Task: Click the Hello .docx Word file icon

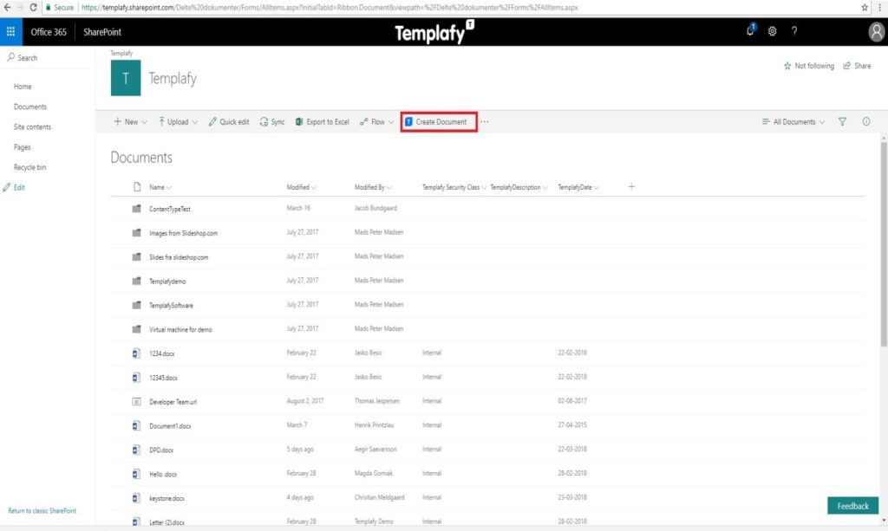Action: pyautogui.click(x=136, y=474)
